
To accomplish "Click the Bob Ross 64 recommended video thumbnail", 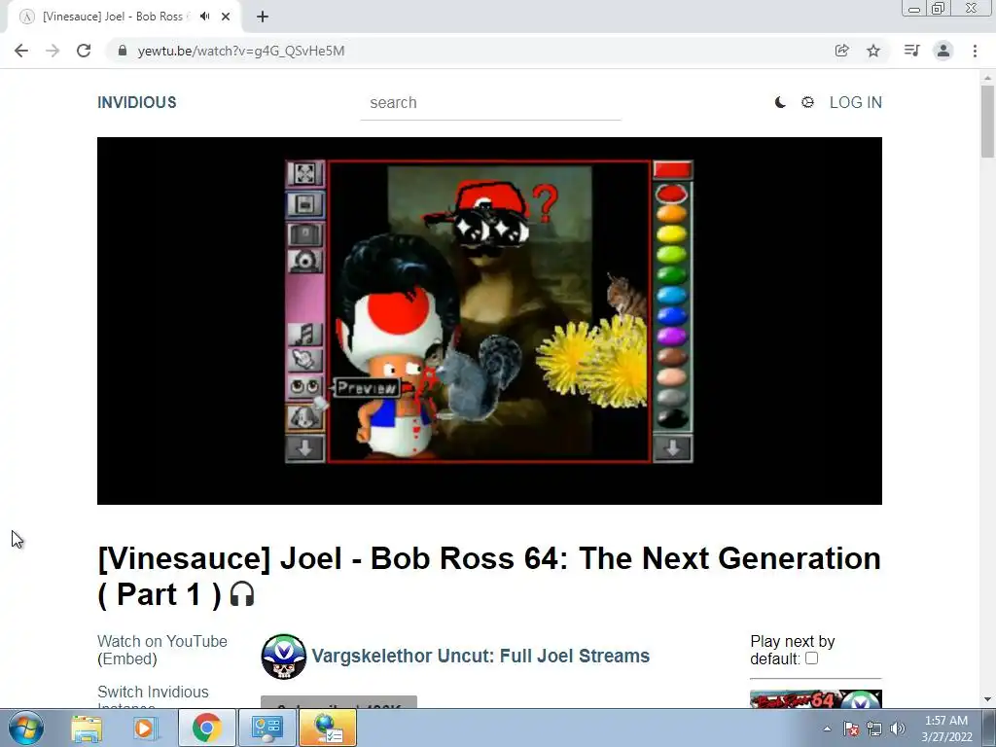I will (816, 698).
